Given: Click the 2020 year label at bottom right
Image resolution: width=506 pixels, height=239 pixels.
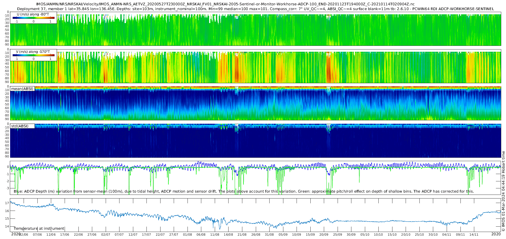Looking at the screenshot, I should (x=496, y=234).
